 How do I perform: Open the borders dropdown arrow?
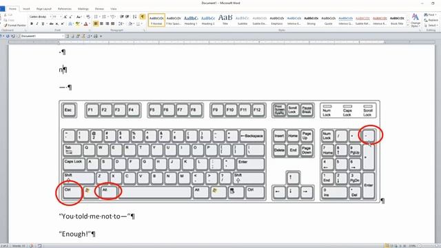pos(142,23)
